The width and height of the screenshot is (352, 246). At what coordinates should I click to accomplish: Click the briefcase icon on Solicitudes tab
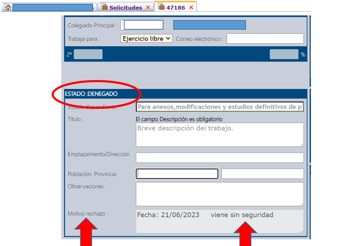click(x=104, y=7)
